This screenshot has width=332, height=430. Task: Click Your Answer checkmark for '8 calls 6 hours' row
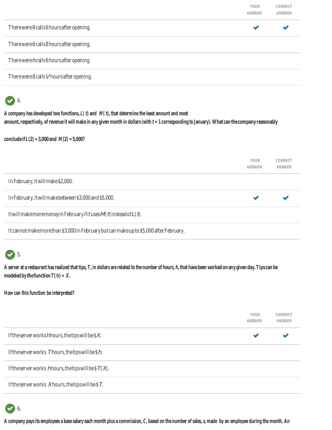(256, 28)
